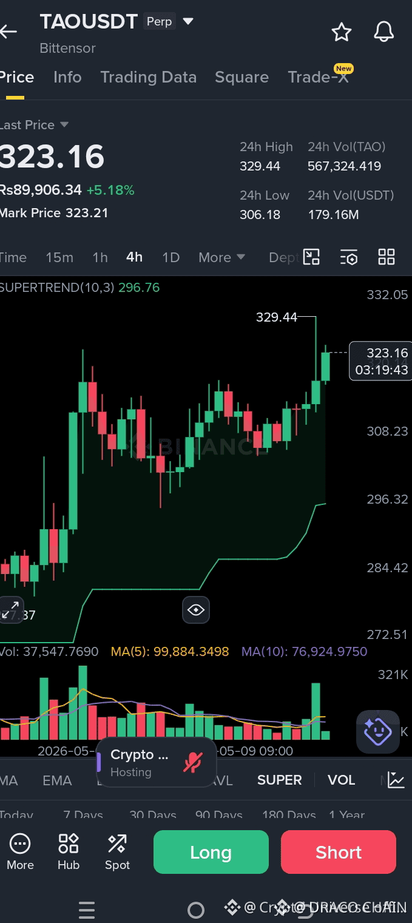Select the 4h timeframe
The width and height of the screenshot is (412, 923).
click(134, 257)
